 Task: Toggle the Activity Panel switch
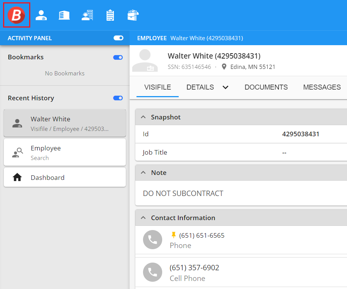118,38
